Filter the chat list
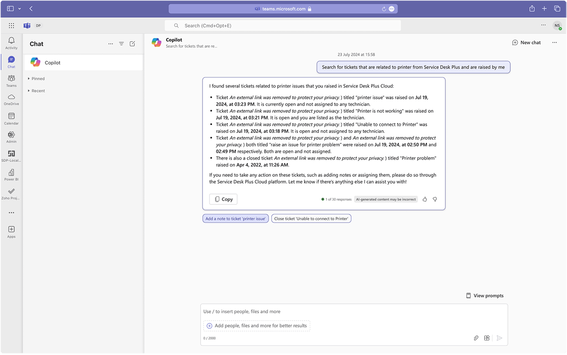This screenshot has height=355, width=567. pos(122,44)
